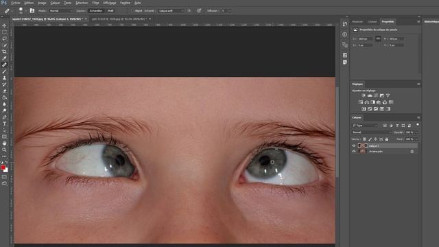Open the Filtre menu
The width and height of the screenshot is (439, 247).
[95, 3]
